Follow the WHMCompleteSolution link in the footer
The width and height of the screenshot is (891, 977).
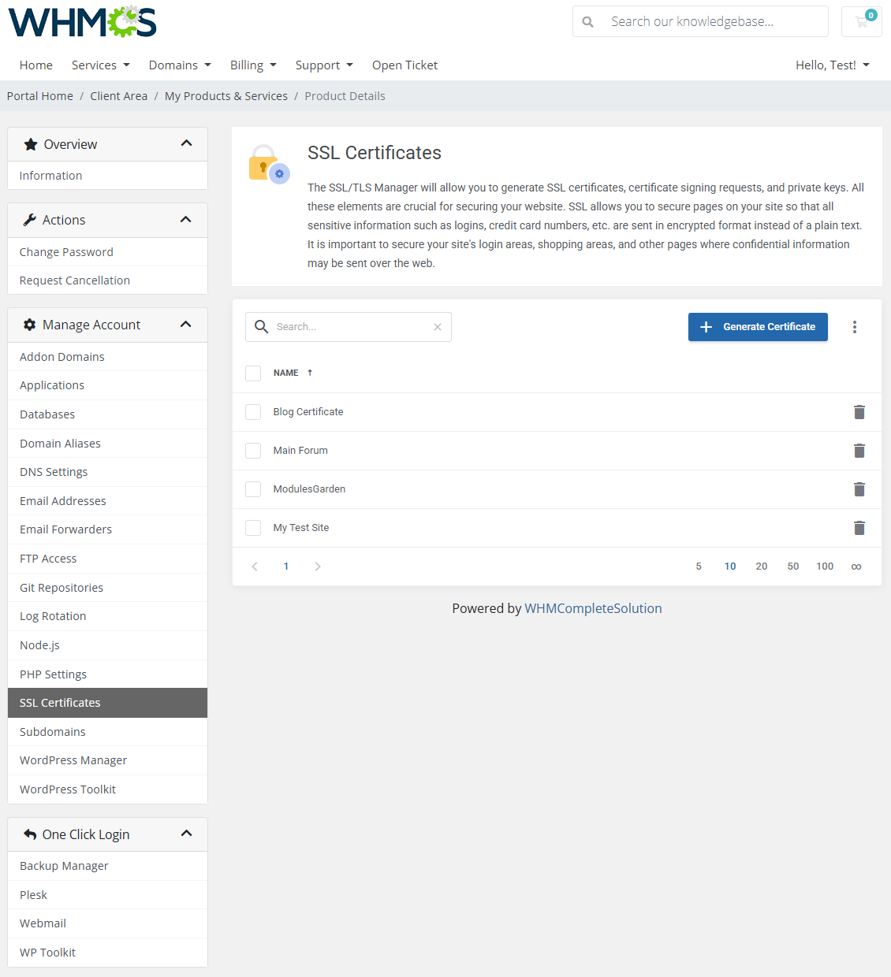pyautogui.click(x=593, y=607)
